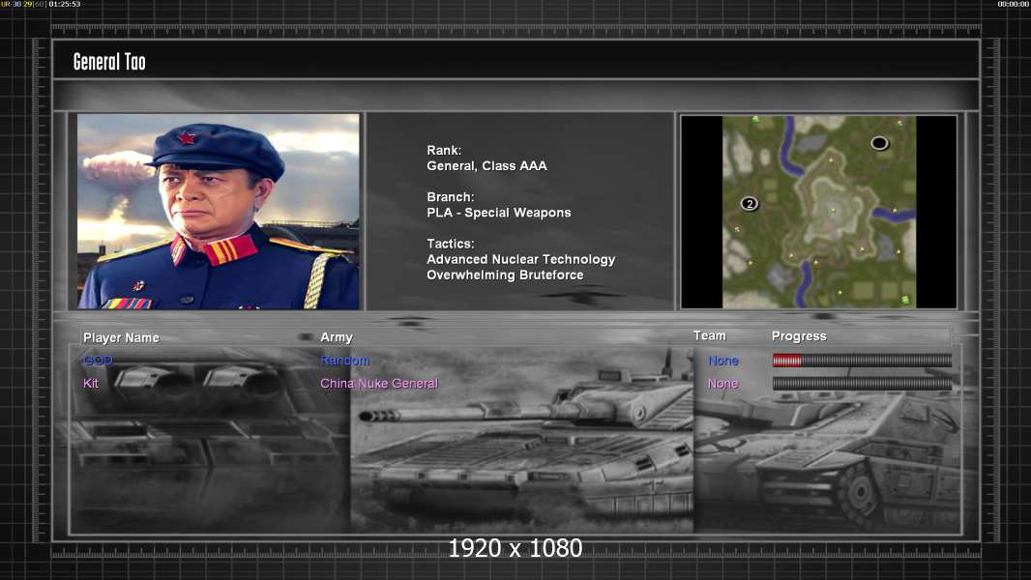Click army entry 'Random'
1031x580 pixels.
tap(345, 360)
